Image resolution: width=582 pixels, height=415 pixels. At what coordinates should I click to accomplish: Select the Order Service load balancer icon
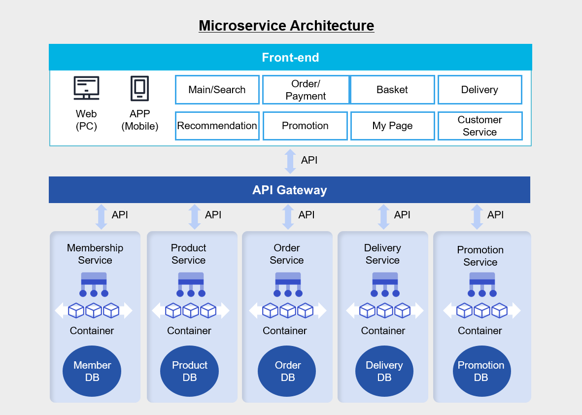pos(288,284)
